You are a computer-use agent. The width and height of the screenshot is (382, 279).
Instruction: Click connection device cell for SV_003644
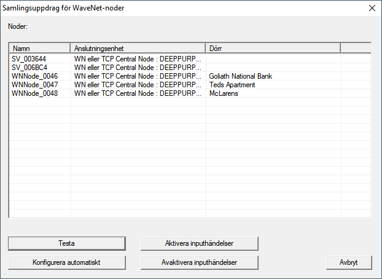138,59
